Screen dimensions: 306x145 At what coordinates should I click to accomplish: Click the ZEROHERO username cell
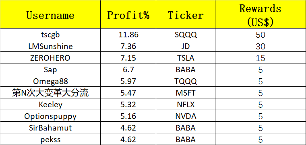[x=50, y=58]
